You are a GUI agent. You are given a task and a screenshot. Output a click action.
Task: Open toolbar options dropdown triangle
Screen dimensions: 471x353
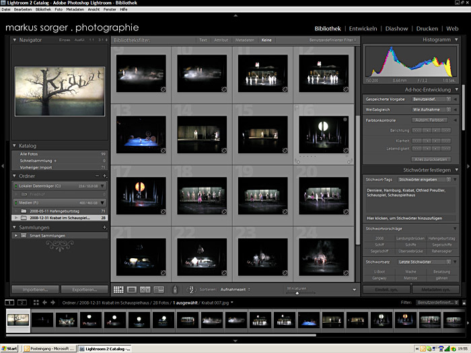(x=355, y=290)
